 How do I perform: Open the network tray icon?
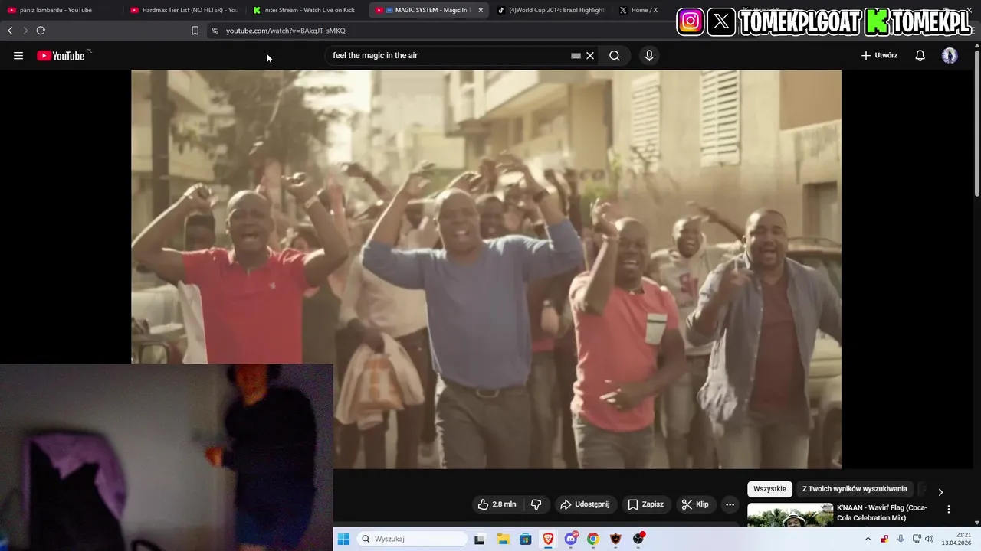click(917, 539)
